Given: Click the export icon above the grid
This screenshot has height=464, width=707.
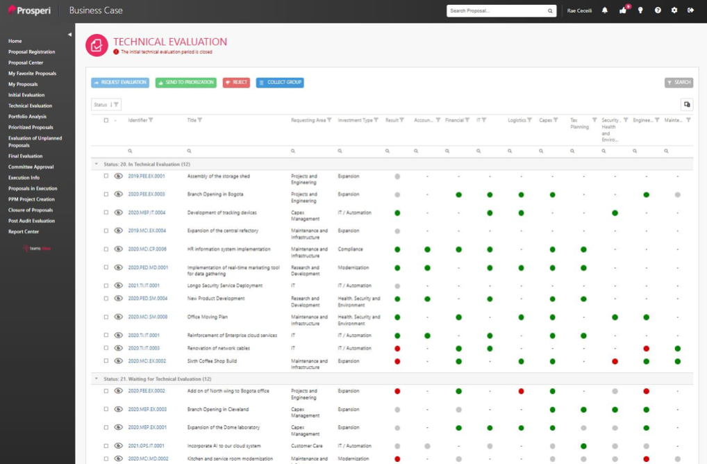Looking at the screenshot, I should pos(686,104).
